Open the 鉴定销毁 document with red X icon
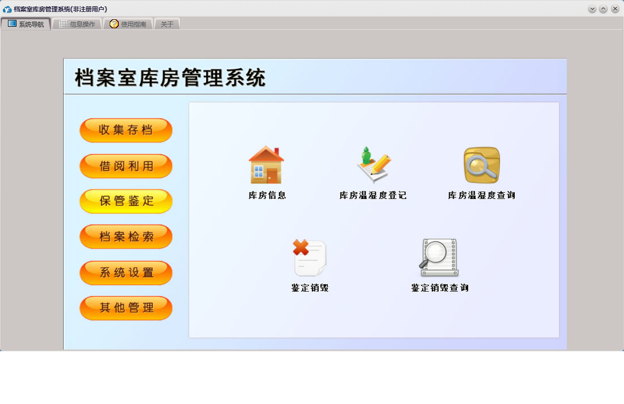The height and width of the screenshot is (404, 624). click(x=309, y=257)
